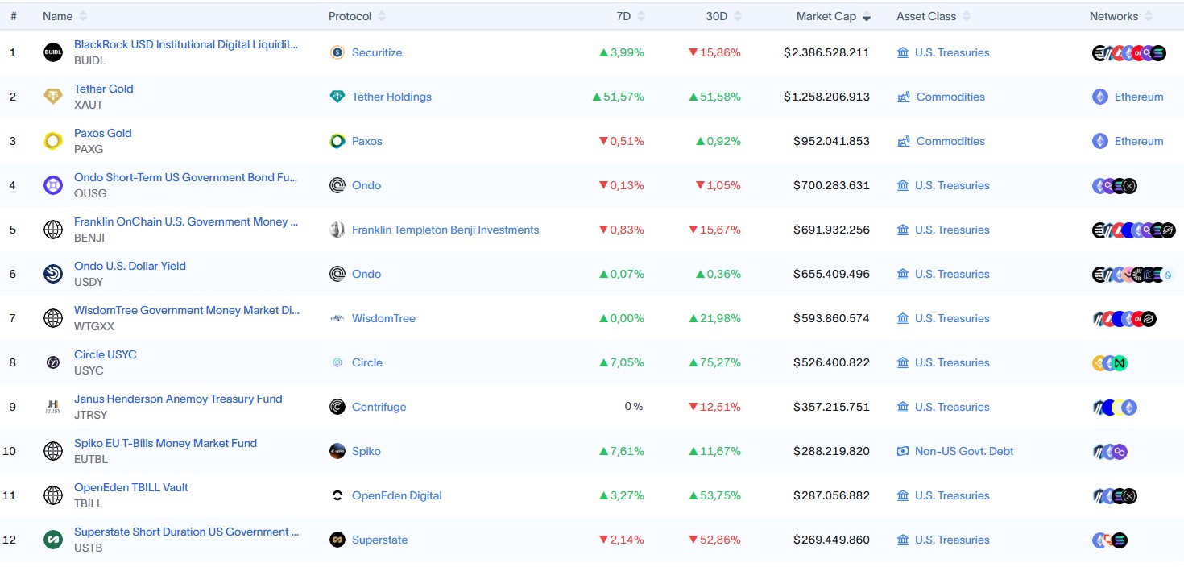Open the Ondo protocol link in USDY row
Screen dimensions: 1184x567
366,274
